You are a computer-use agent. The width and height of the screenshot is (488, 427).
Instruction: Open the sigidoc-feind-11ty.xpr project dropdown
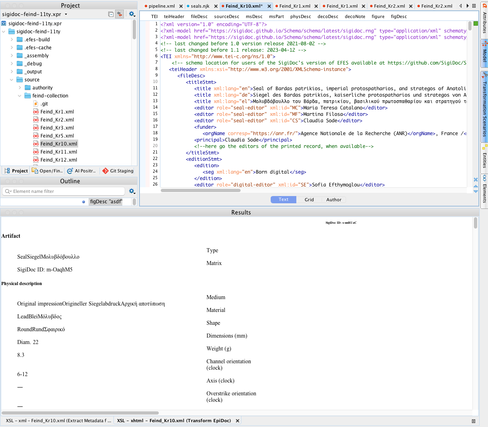(66, 14)
